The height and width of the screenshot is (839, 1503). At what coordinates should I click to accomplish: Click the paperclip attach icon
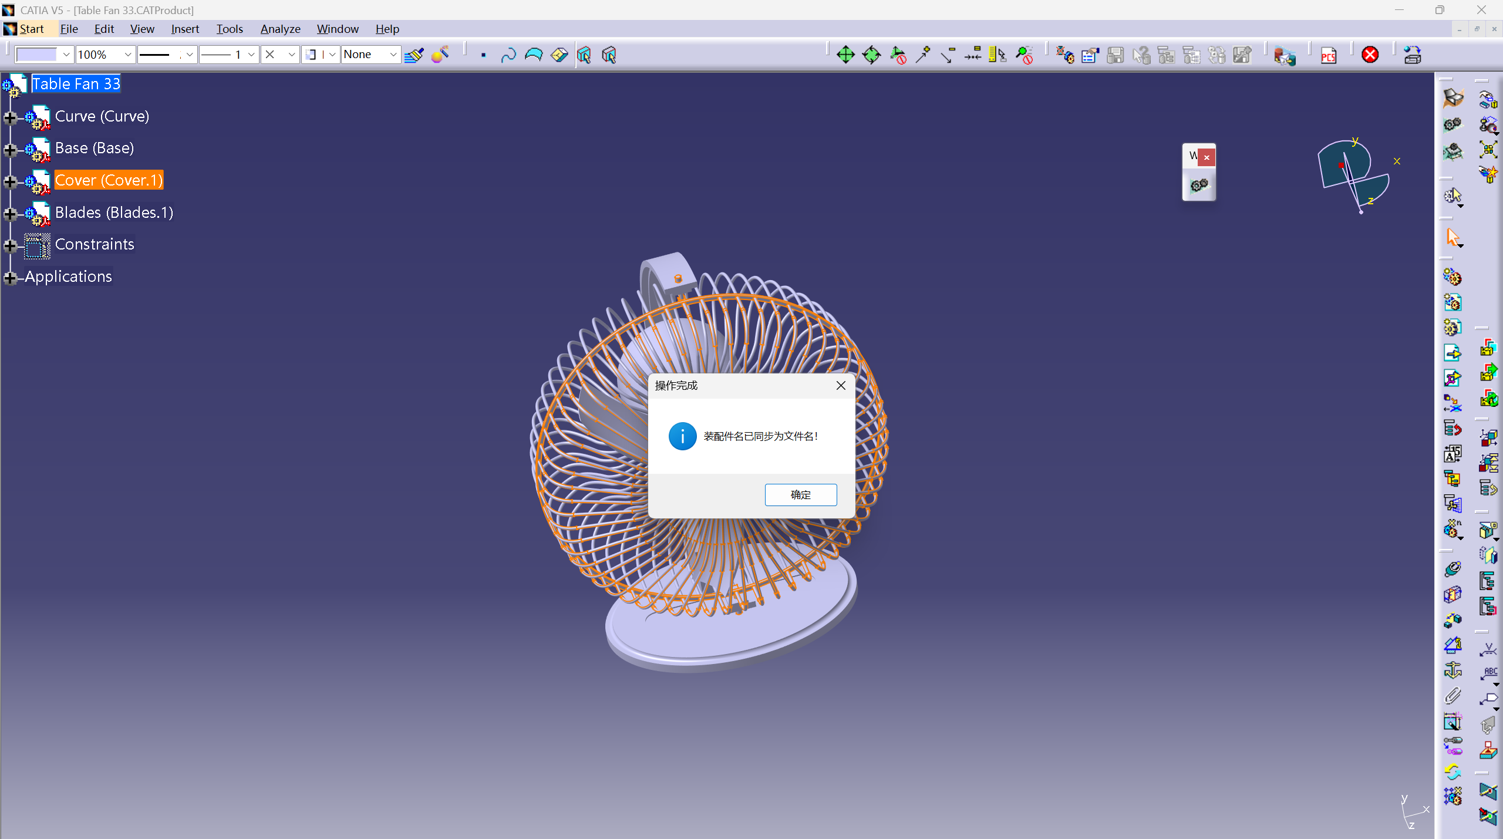[1453, 696]
